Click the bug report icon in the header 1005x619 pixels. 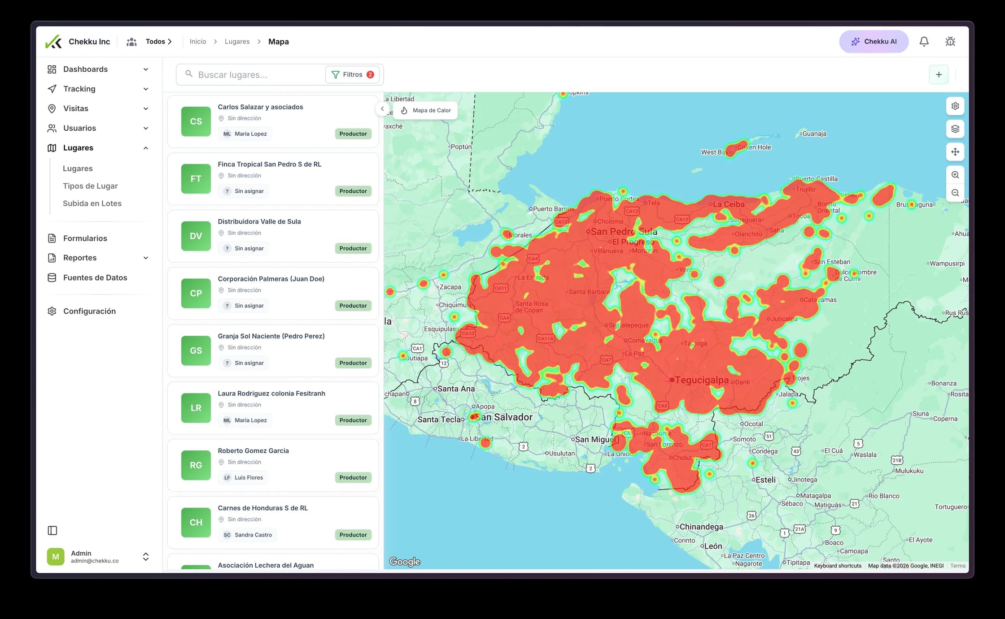click(x=950, y=41)
